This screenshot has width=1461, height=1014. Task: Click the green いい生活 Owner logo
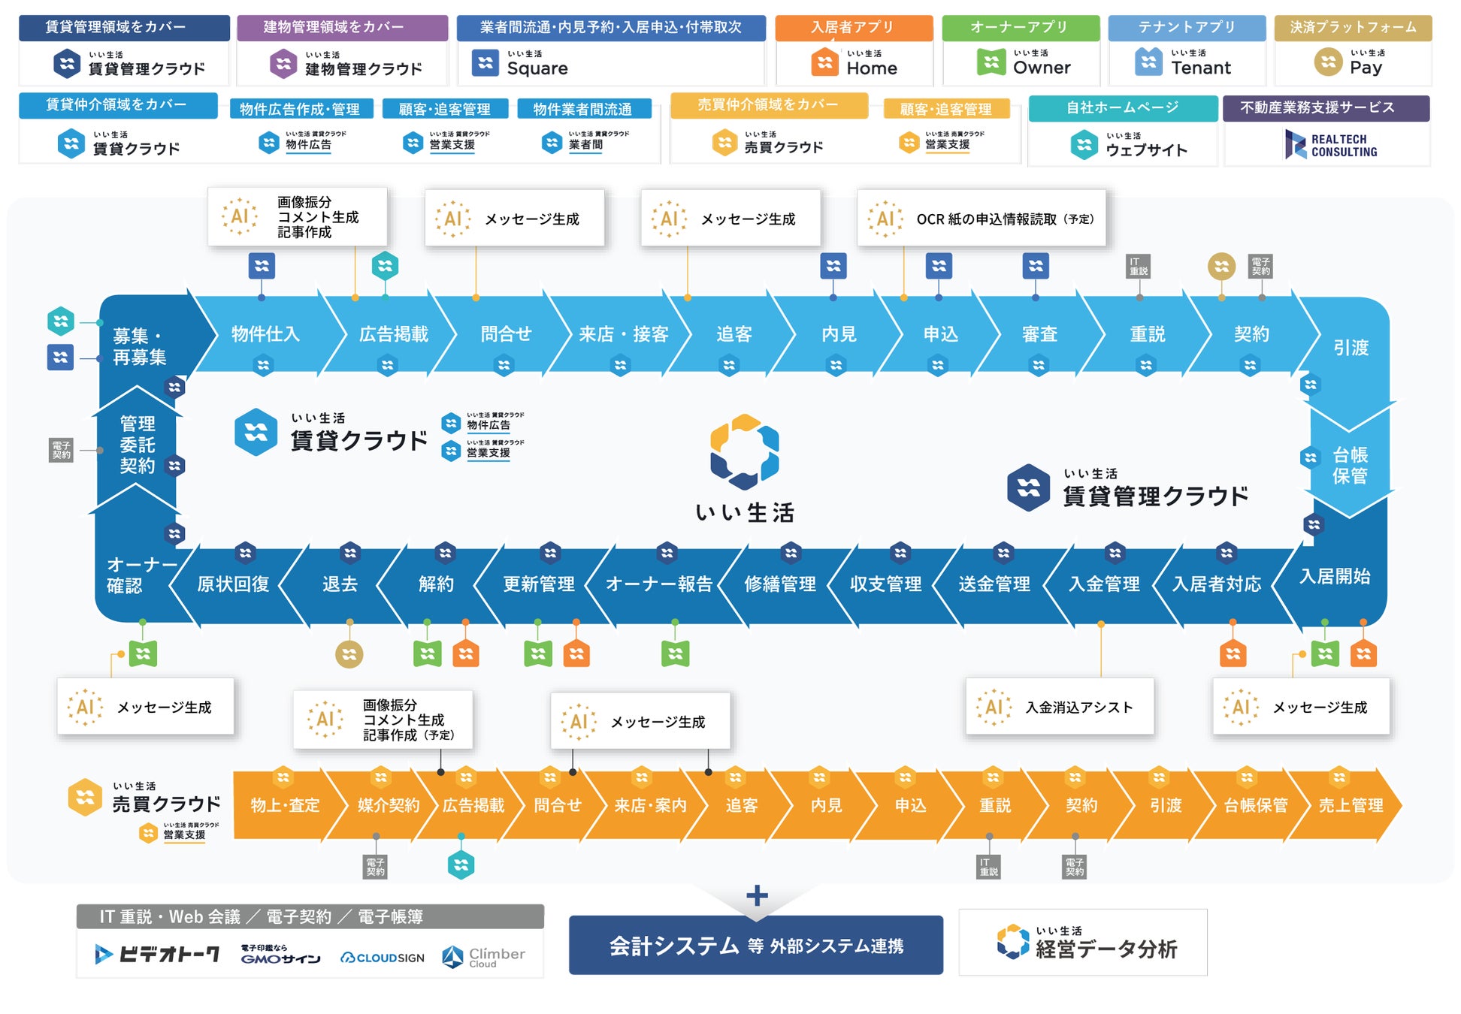point(1024,62)
